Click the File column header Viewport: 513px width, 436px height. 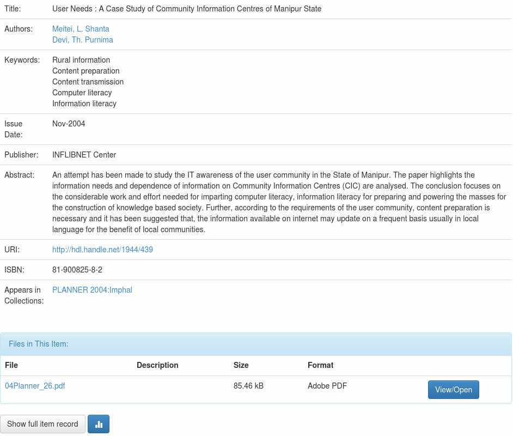tap(11, 365)
